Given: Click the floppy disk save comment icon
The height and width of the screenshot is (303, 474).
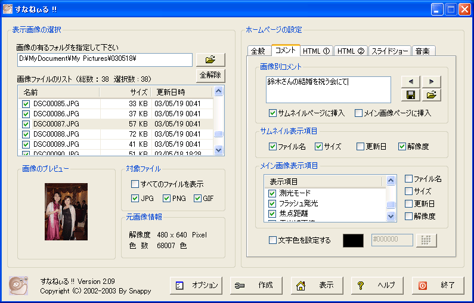Looking at the screenshot, I should 411,95.
